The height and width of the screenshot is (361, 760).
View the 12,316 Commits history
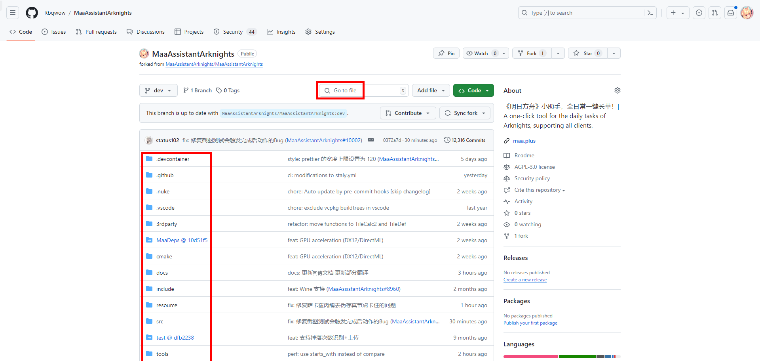465,140
